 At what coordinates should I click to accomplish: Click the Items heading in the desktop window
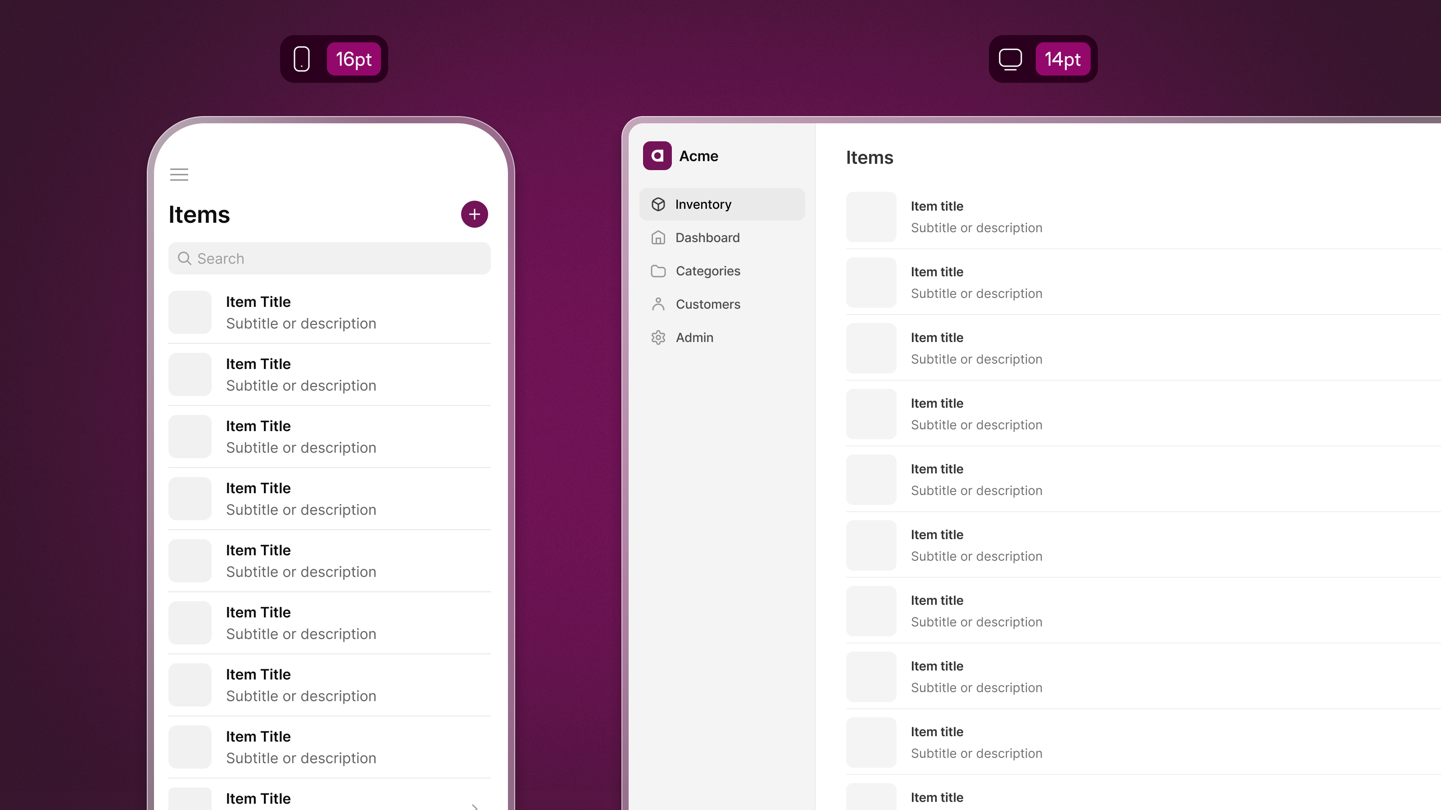[x=869, y=157]
